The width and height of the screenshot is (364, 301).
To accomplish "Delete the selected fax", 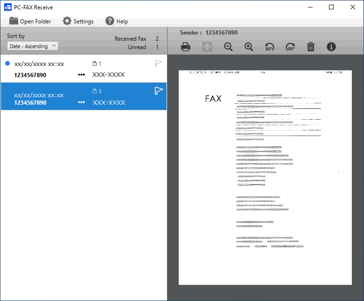I will [x=311, y=47].
